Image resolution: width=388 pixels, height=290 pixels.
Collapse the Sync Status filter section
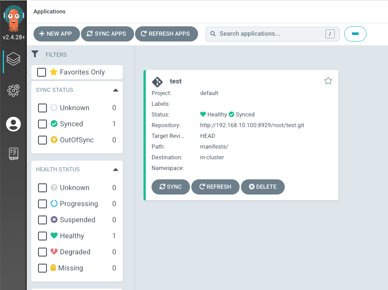pos(115,90)
